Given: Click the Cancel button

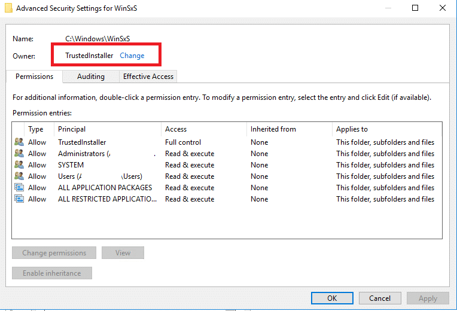Looking at the screenshot, I should pyautogui.click(x=380, y=298).
